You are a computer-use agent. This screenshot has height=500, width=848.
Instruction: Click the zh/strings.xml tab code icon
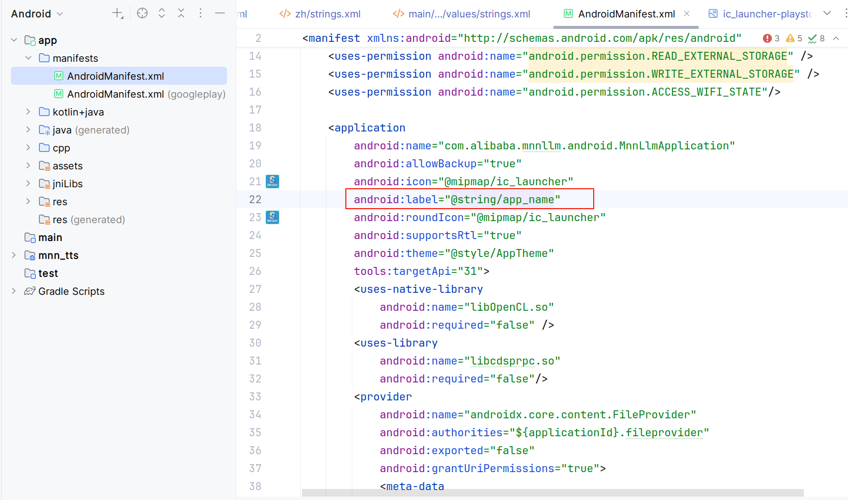[x=285, y=13]
